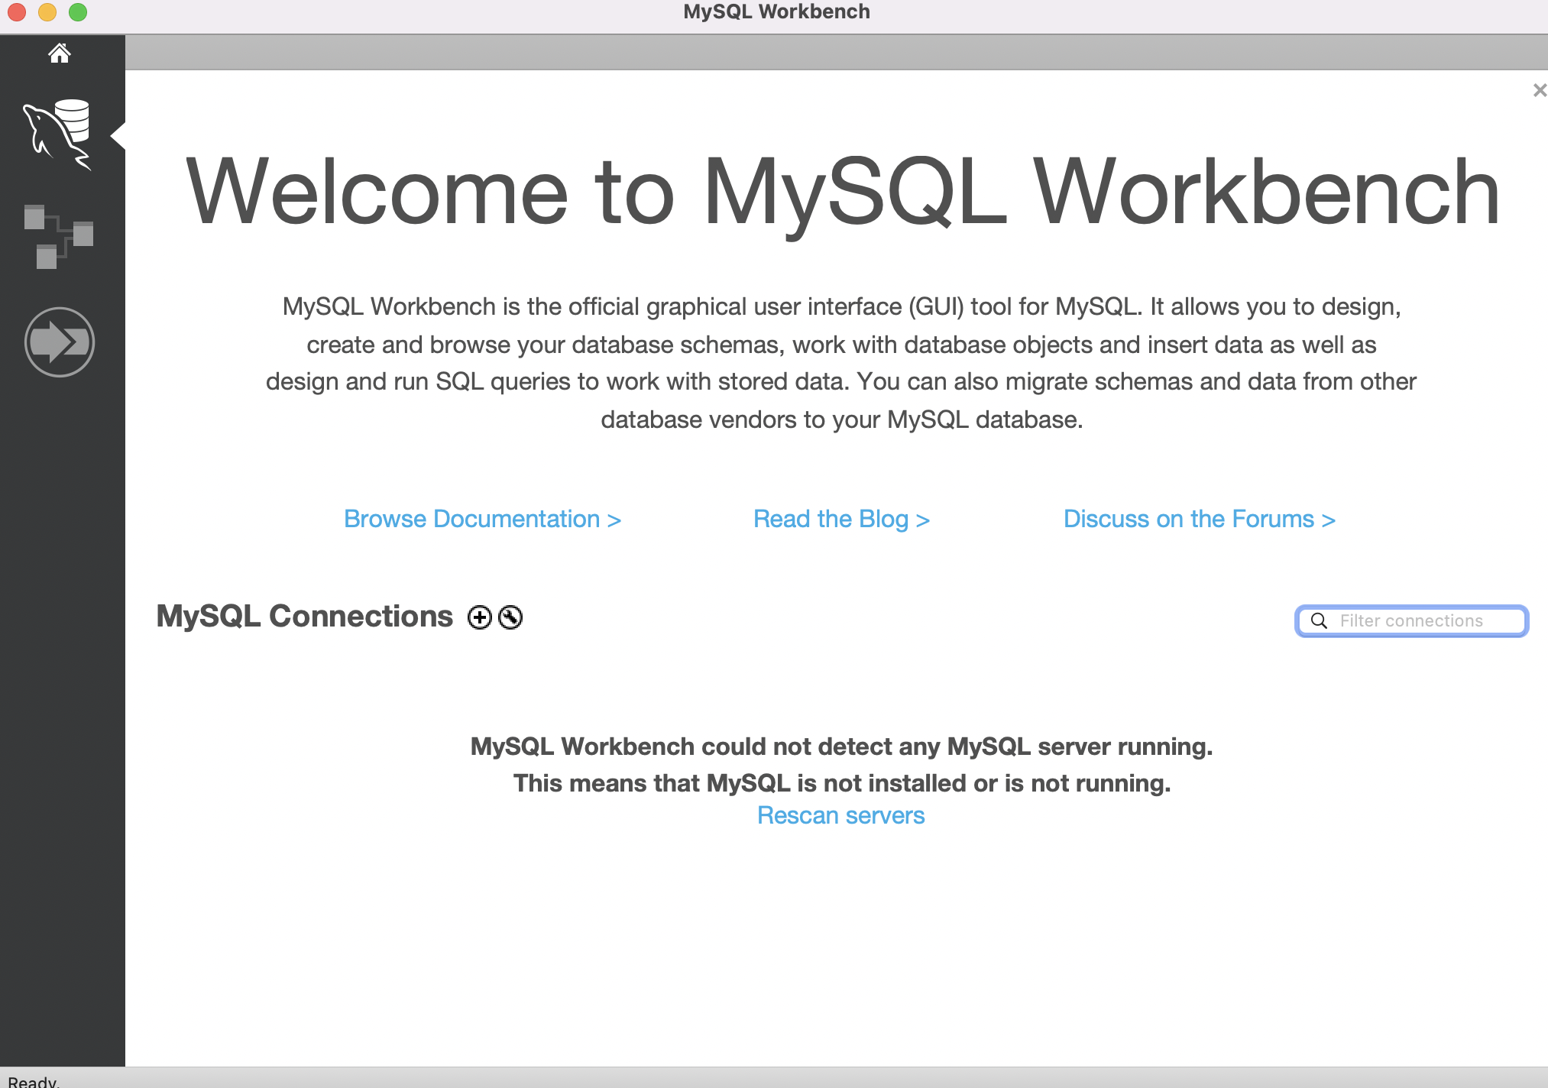Screen dimensions: 1548x1088
Task: Open Browse Documentation
Action: tap(482, 519)
